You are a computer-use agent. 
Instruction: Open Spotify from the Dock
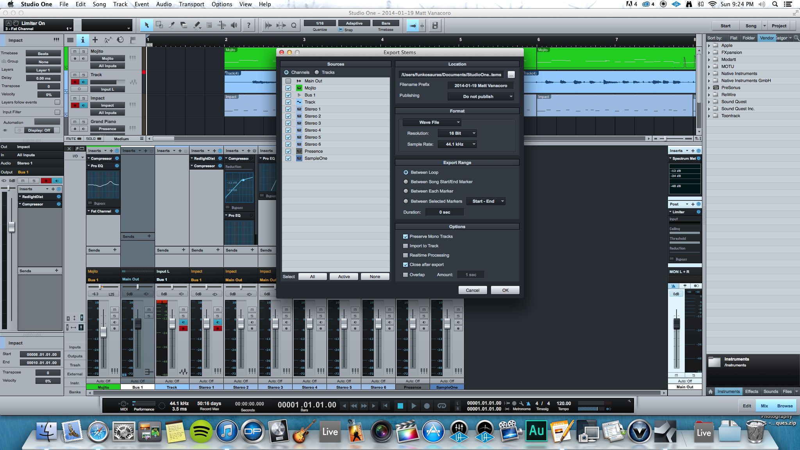pyautogui.click(x=201, y=431)
